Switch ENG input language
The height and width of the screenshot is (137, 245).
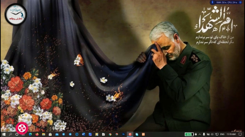point(222,134)
